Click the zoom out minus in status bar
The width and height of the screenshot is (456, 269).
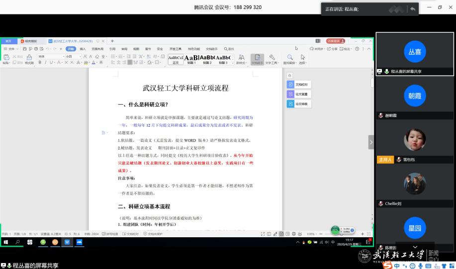tap(321, 234)
